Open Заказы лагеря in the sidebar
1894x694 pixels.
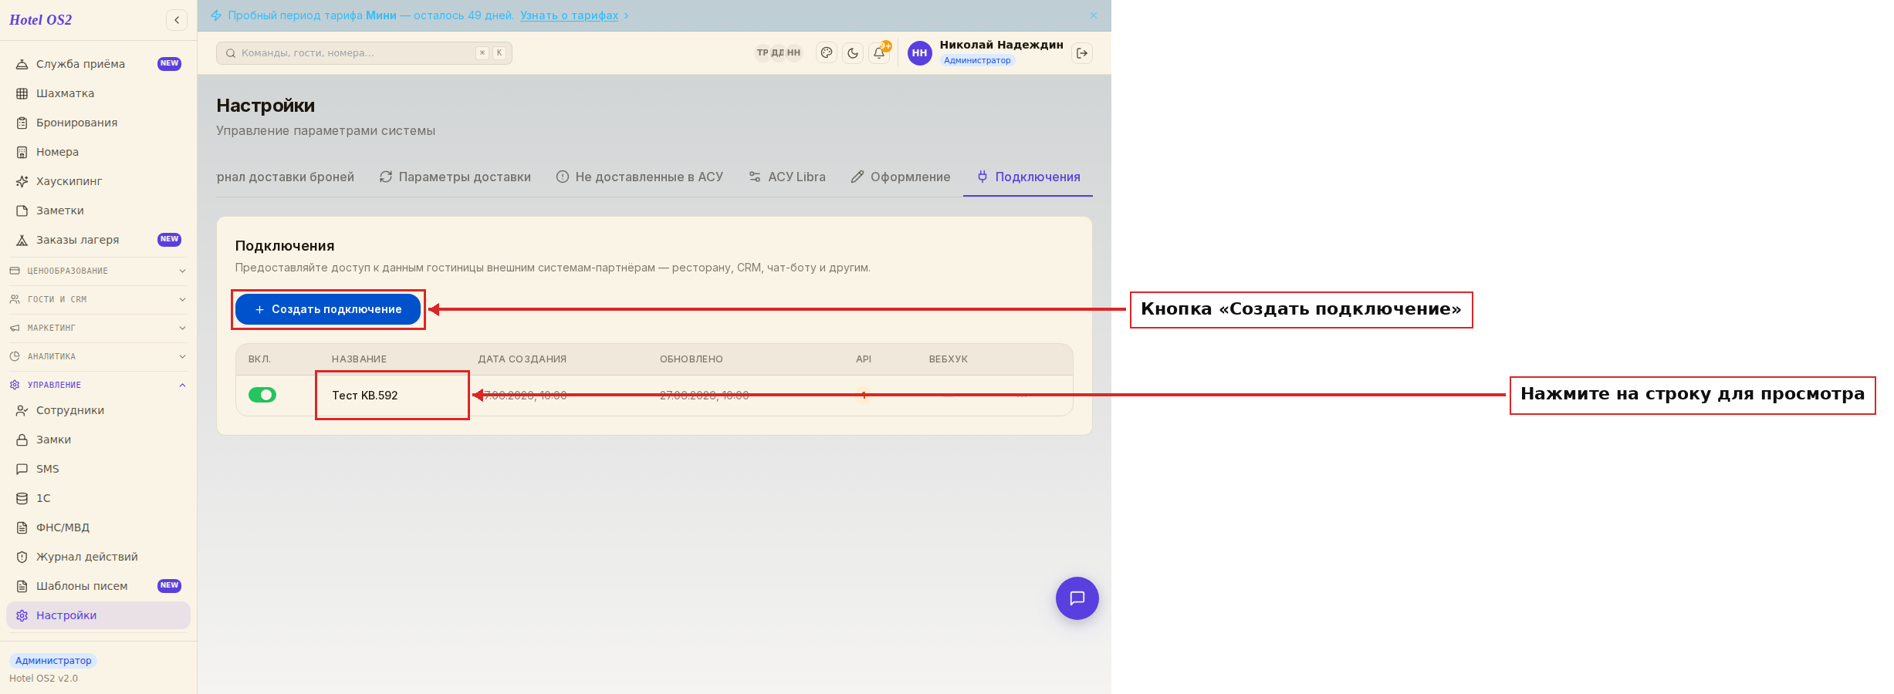(x=98, y=240)
